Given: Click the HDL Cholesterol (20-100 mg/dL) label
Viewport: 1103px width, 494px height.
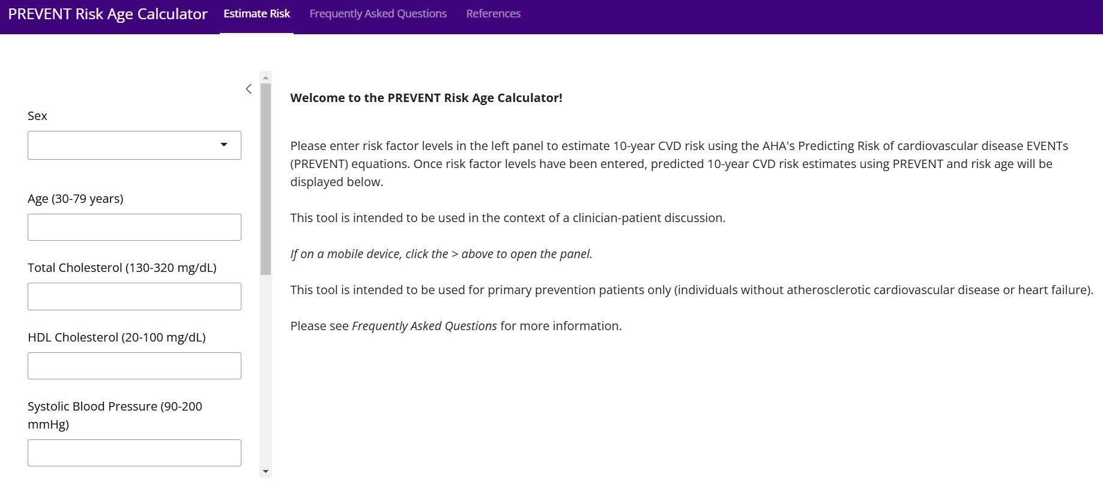Looking at the screenshot, I should [116, 337].
